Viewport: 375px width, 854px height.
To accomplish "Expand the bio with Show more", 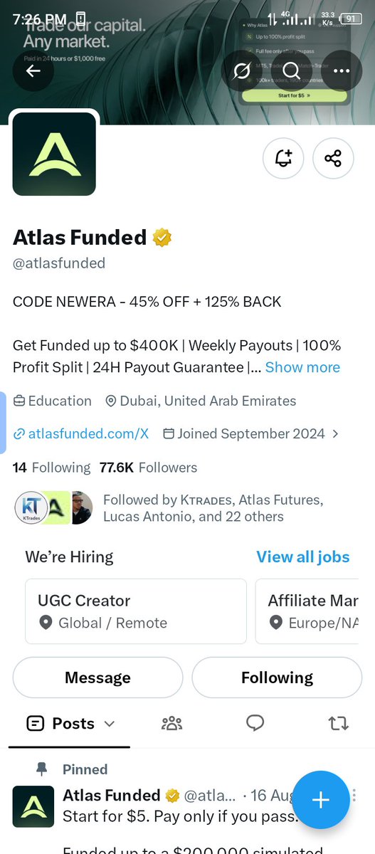I will pos(302,367).
